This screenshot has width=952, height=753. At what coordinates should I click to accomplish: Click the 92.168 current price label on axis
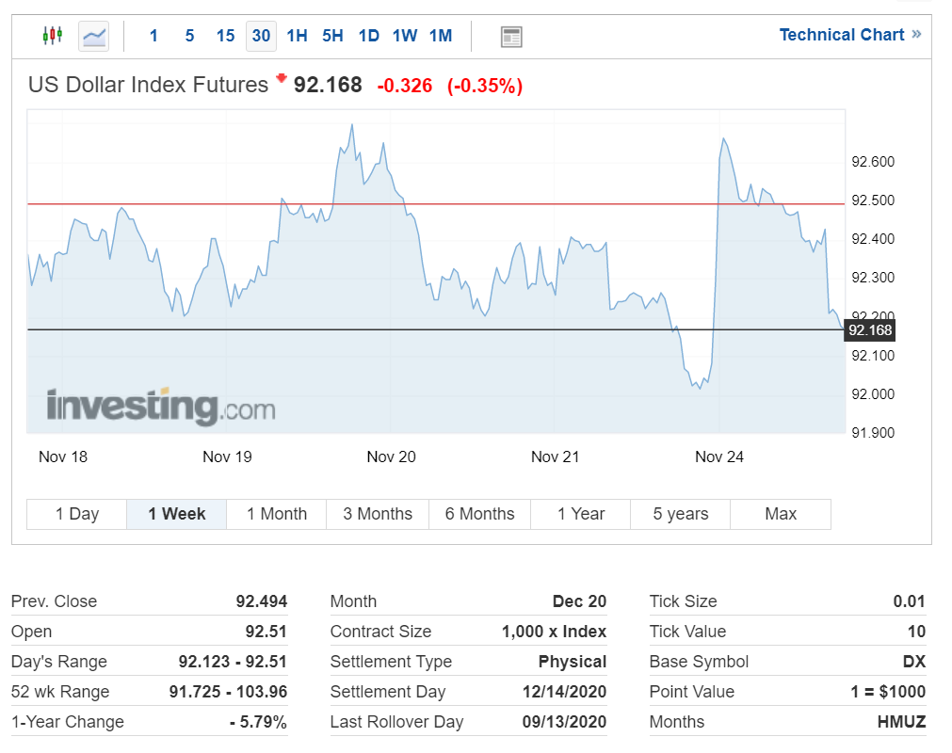(870, 330)
